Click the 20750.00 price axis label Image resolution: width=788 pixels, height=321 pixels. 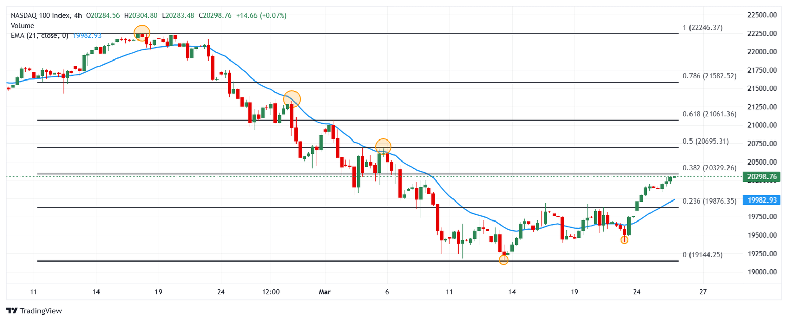pyautogui.click(x=762, y=144)
